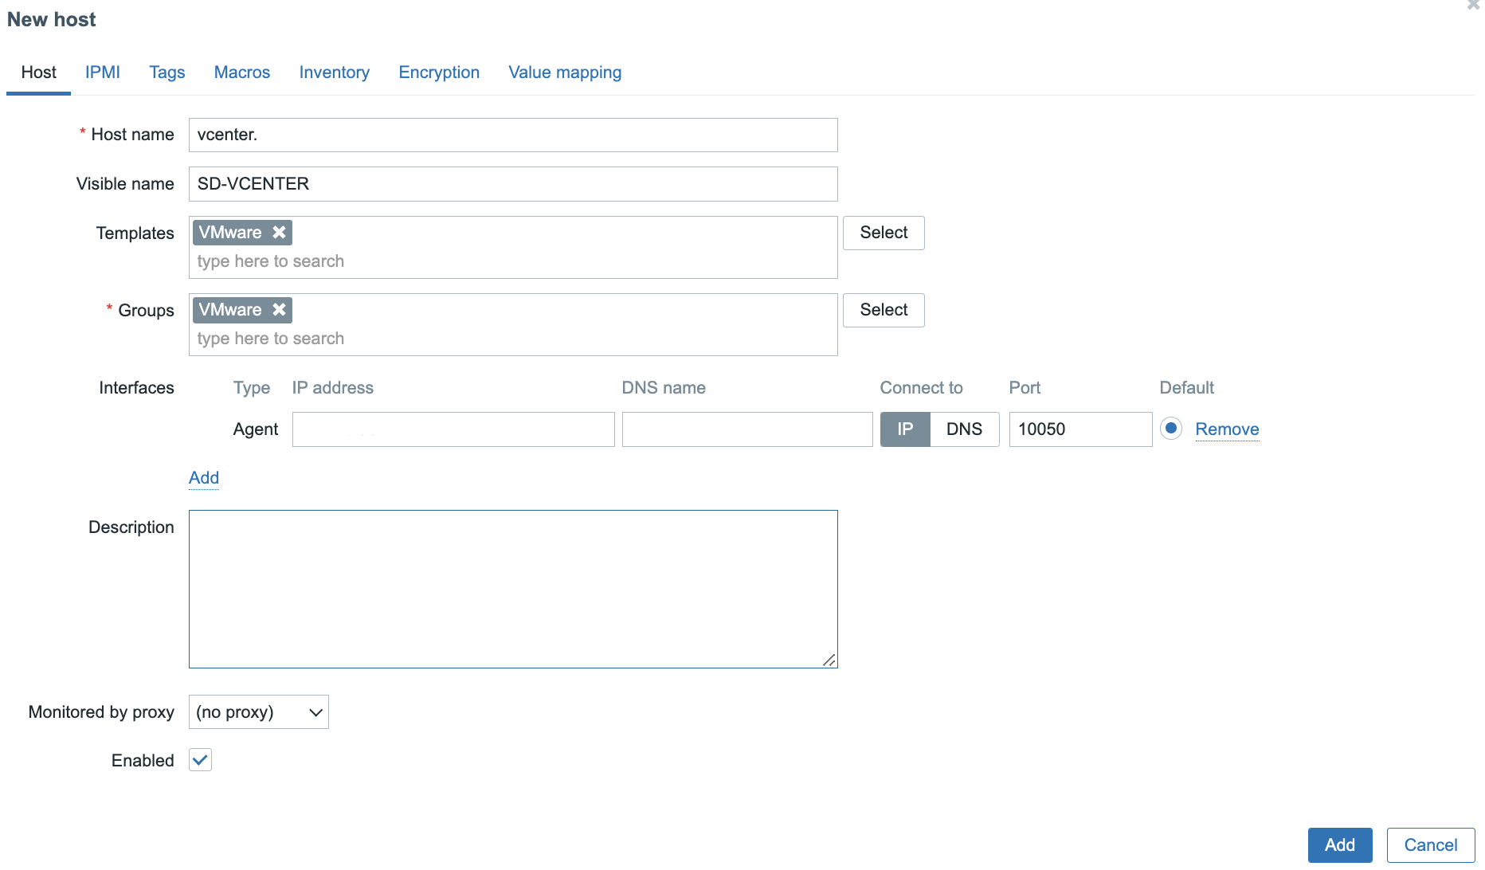The image size is (1485, 870).
Task: Click inside the Description text area
Action: pos(513,589)
